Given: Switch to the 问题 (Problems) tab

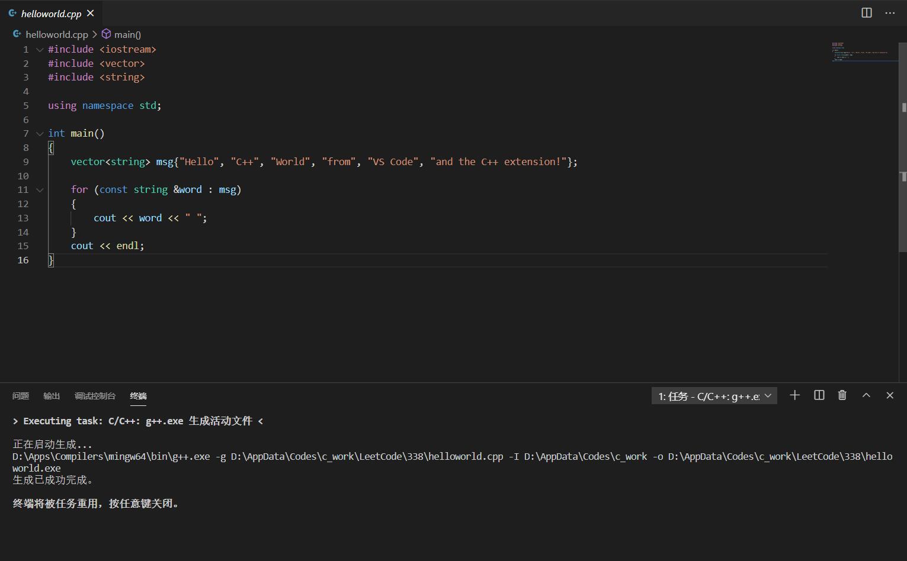Looking at the screenshot, I should [21, 396].
